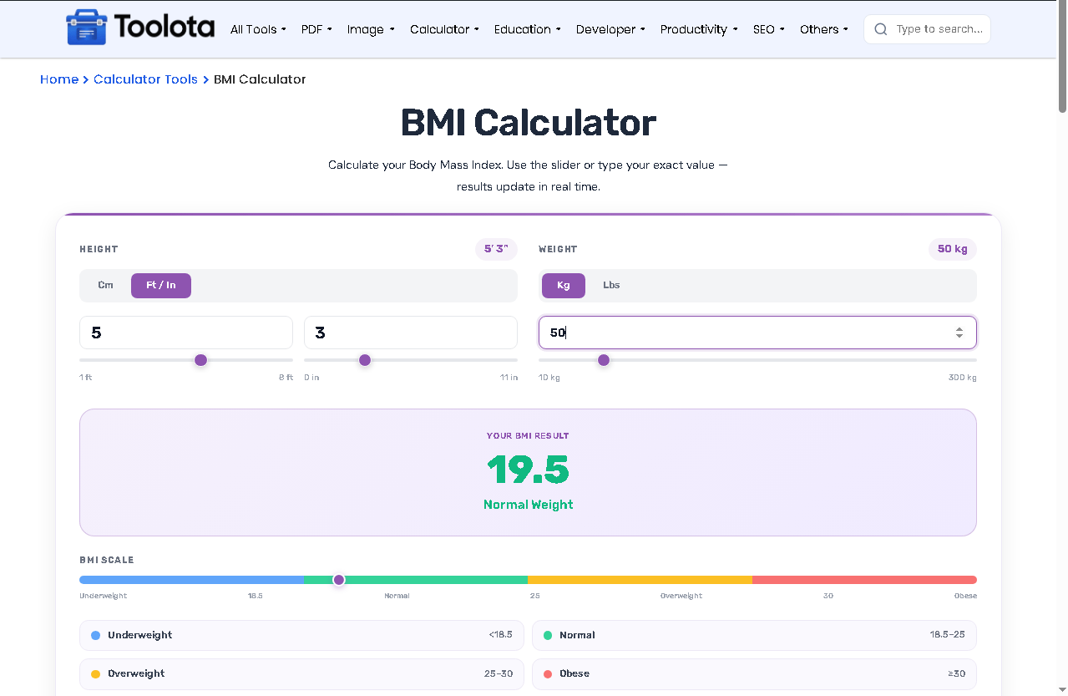This screenshot has height=696, width=1068.
Task: Click the 50 kg weight badge
Action: coord(953,249)
